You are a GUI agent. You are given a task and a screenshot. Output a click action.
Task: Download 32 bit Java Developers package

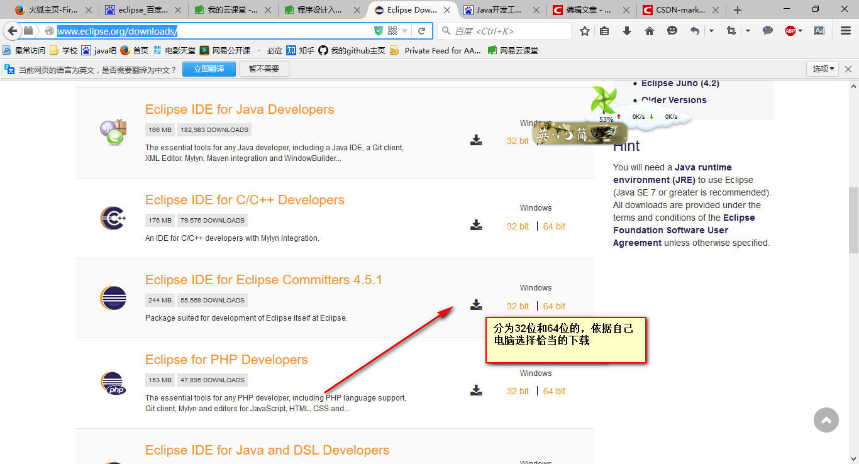(518, 141)
